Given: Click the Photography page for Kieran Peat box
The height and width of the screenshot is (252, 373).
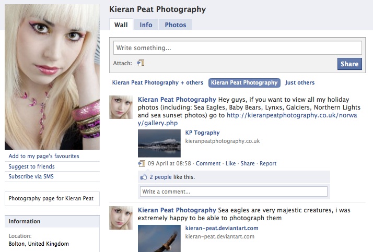Looking at the screenshot, I should [52, 199].
